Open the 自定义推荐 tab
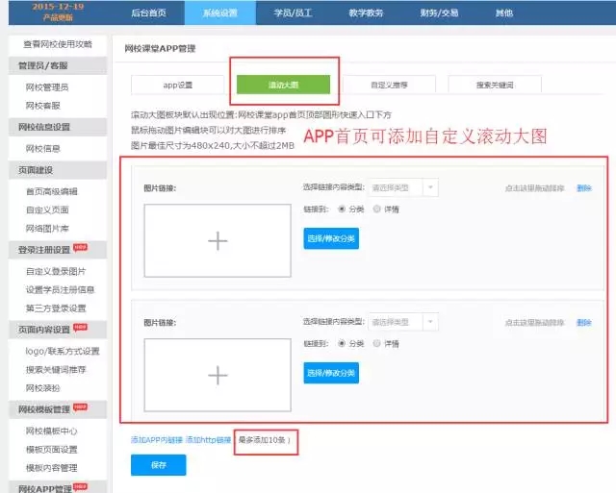 [386, 85]
